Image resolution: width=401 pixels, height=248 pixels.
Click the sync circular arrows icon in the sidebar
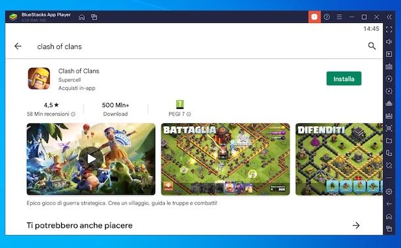tap(389, 91)
